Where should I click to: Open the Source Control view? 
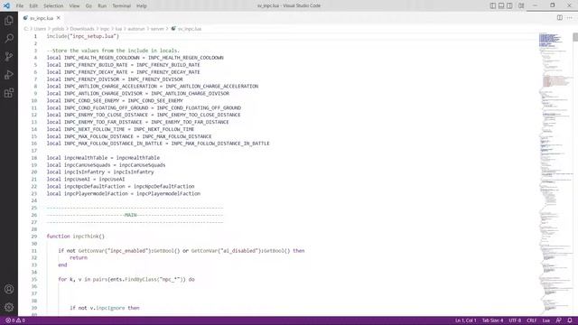[x=9, y=56]
